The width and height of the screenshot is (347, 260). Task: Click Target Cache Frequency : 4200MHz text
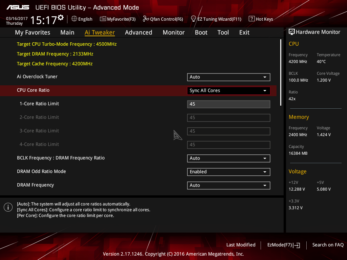55,64
